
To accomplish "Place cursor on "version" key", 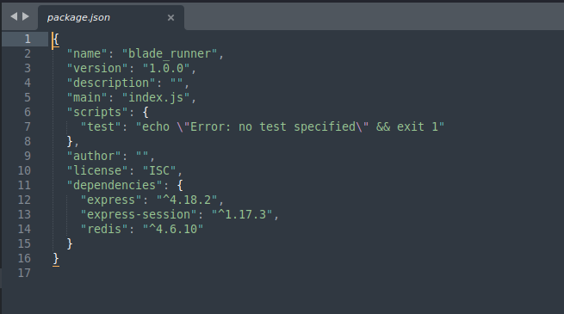I will tap(97, 68).
